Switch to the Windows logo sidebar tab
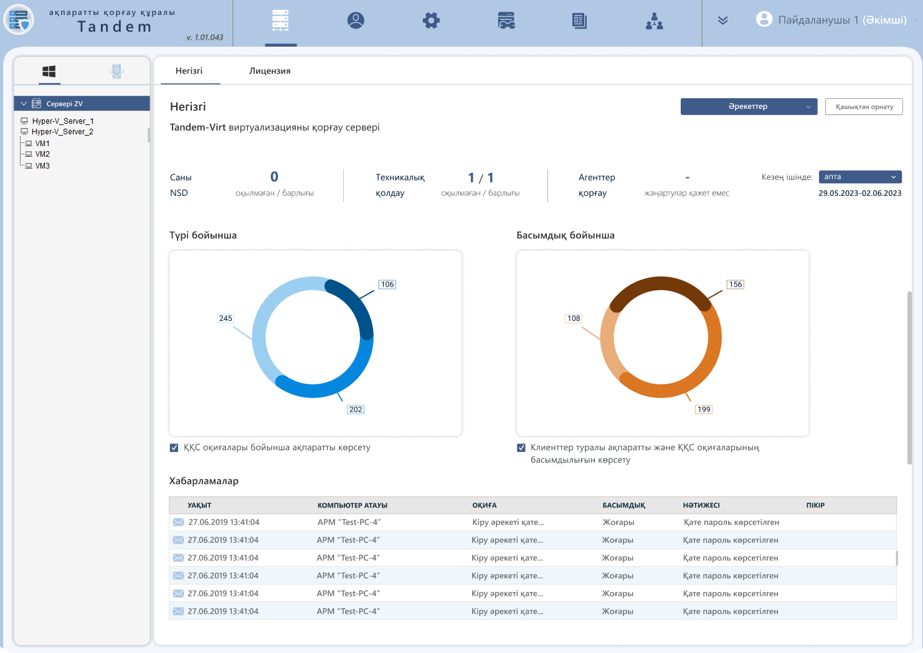Image resolution: width=923 pixels, height=653 pixels. (49, 72)
